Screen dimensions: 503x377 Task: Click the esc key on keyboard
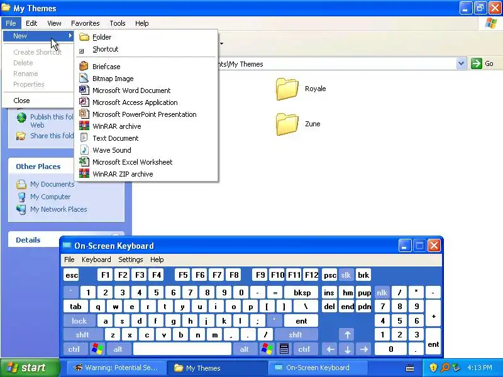72,275
